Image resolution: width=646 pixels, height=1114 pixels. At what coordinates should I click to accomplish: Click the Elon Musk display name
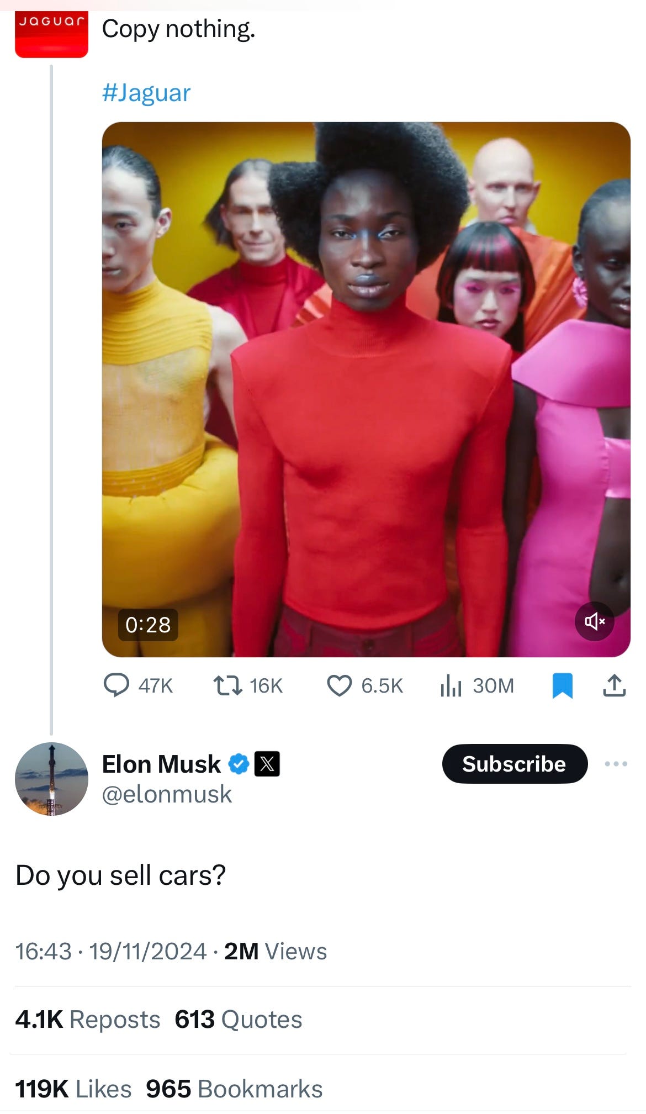161,764
